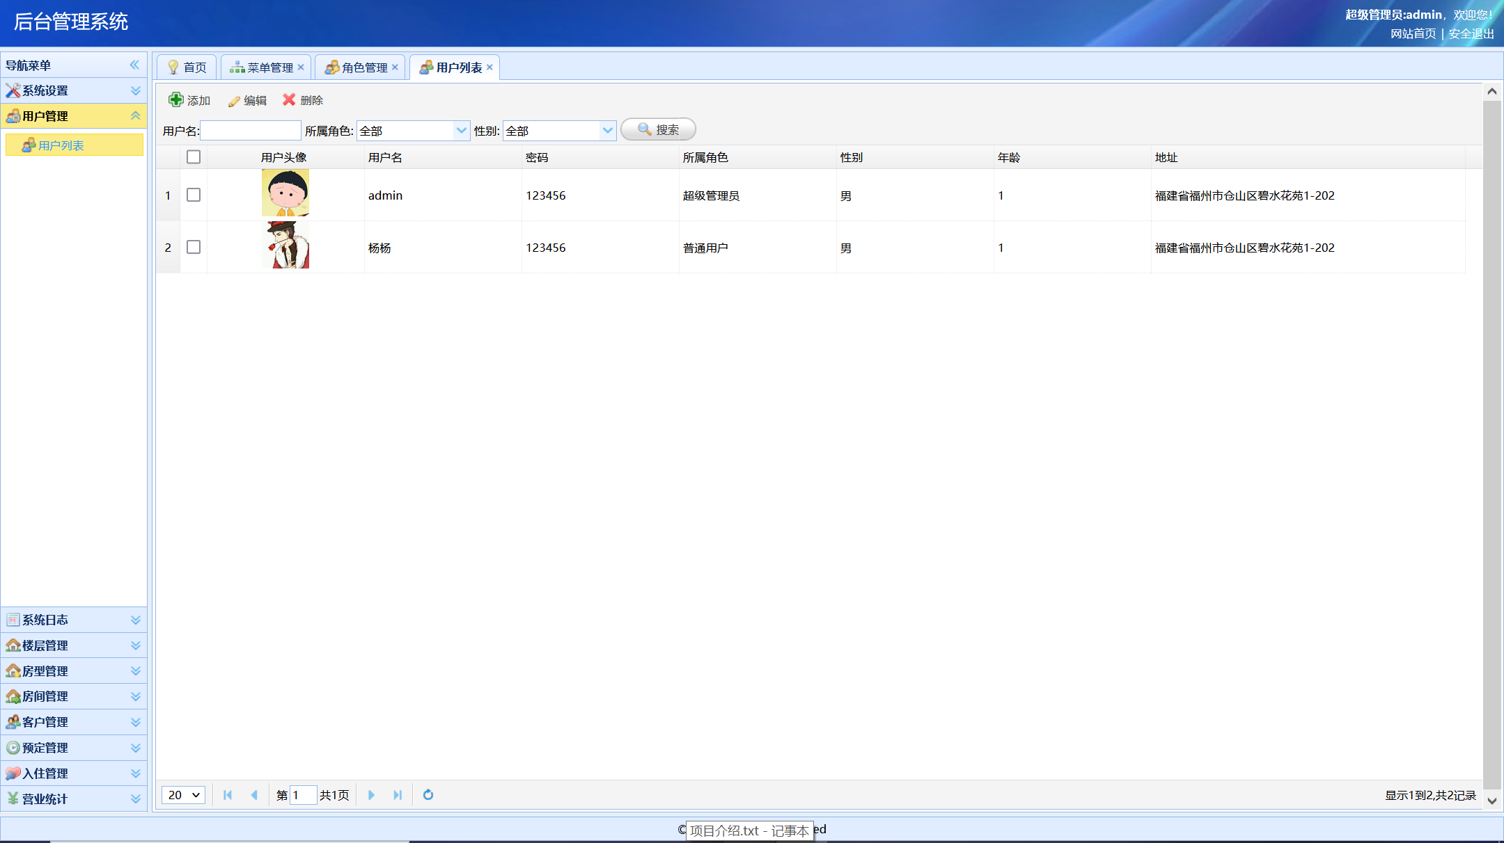The height and width of the screenshot is (843, 1504).
Task: Refresh the user list table
Action: tap(428, 795)
